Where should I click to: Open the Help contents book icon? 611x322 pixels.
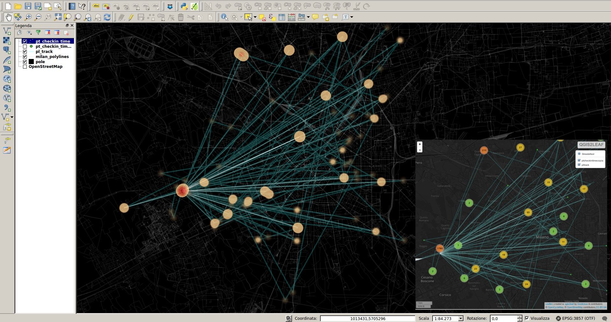(x=72, y=6)
